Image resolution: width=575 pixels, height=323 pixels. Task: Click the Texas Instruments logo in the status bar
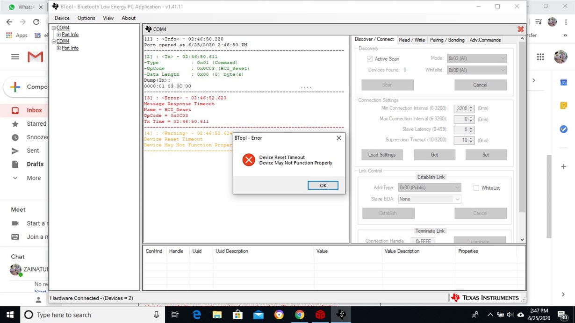click(x=487, y=297)
